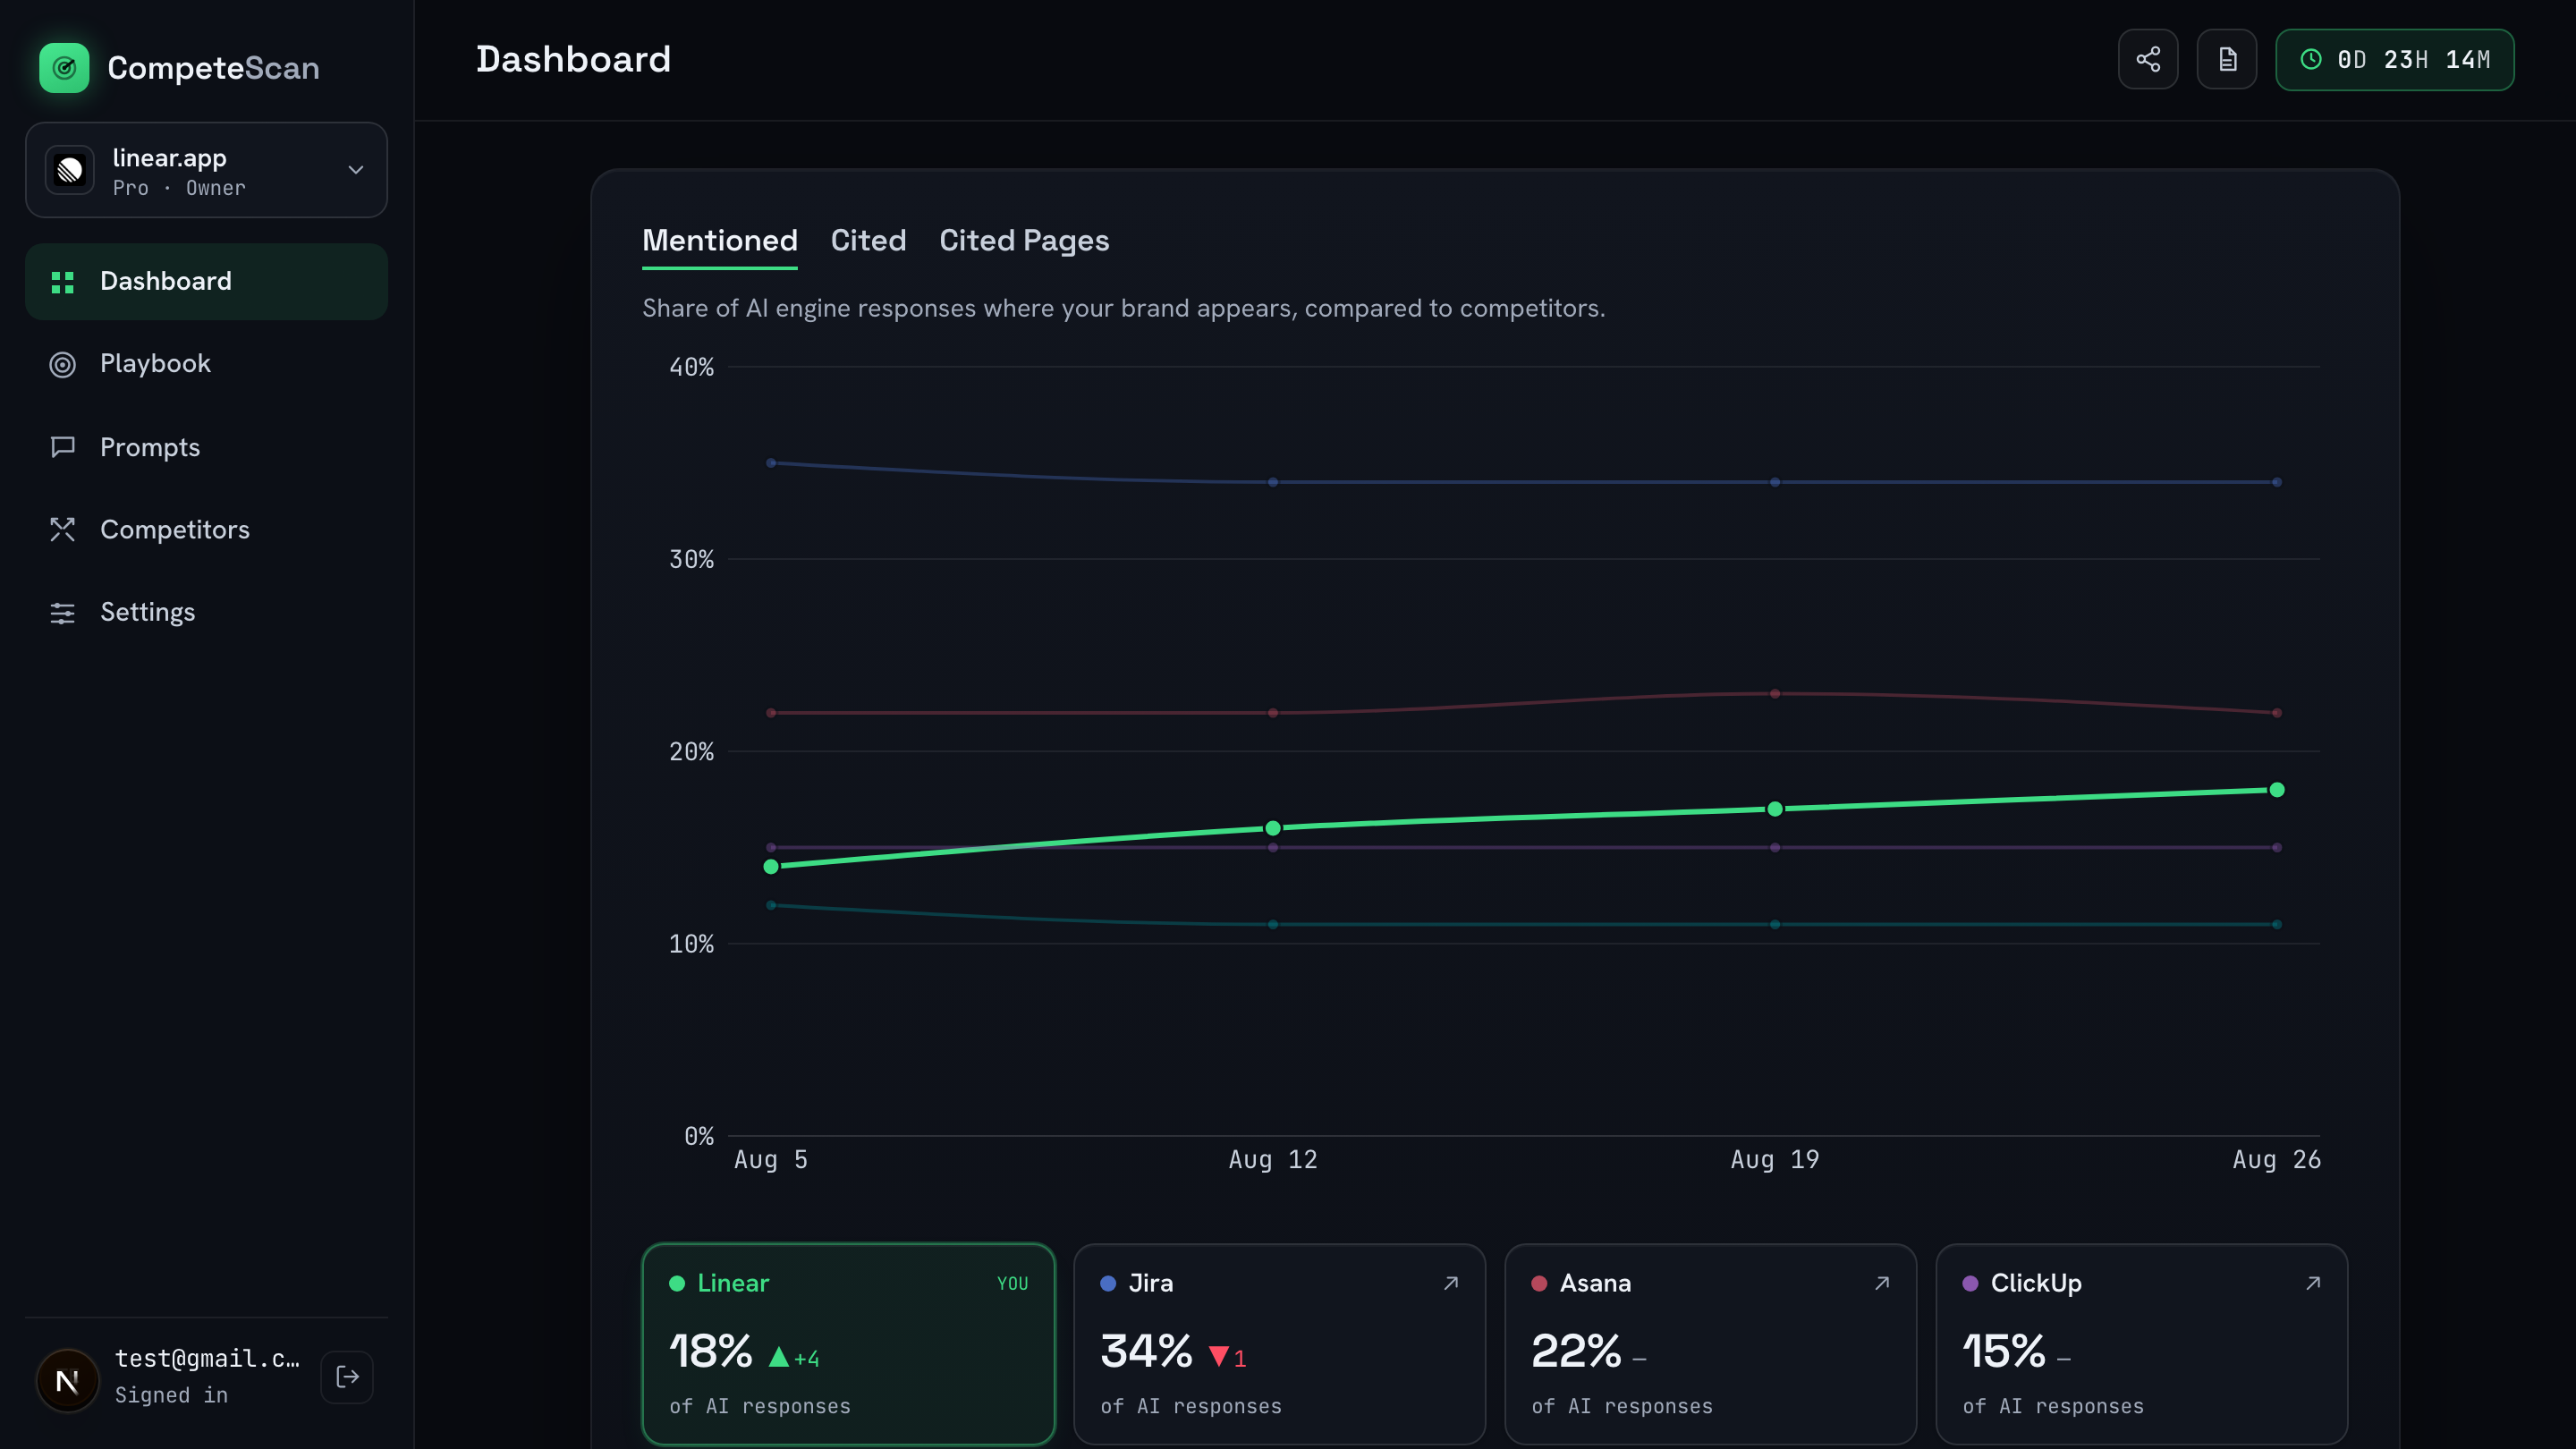Screen dimensions: 2576x1449
Task: Click Linear's Aug 12 data point
Action: tap(1273, 828)
